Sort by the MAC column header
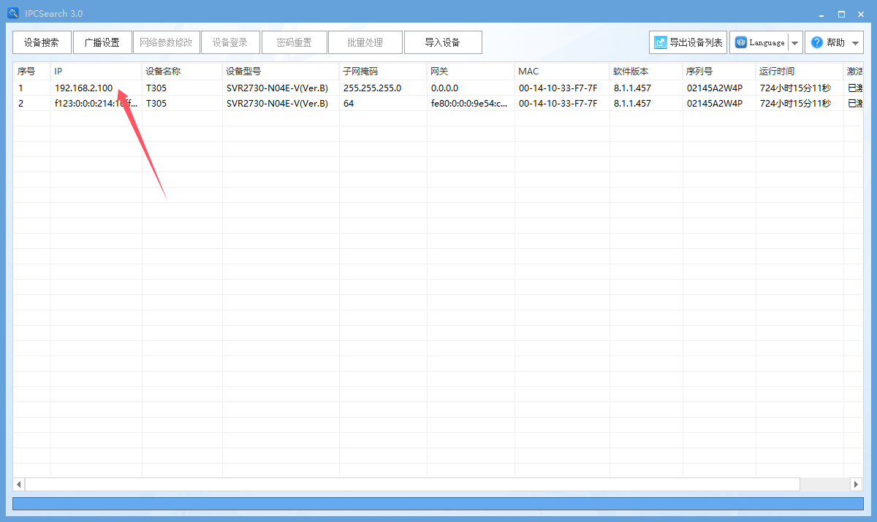The image size is (877, 522). coord(562,72)
